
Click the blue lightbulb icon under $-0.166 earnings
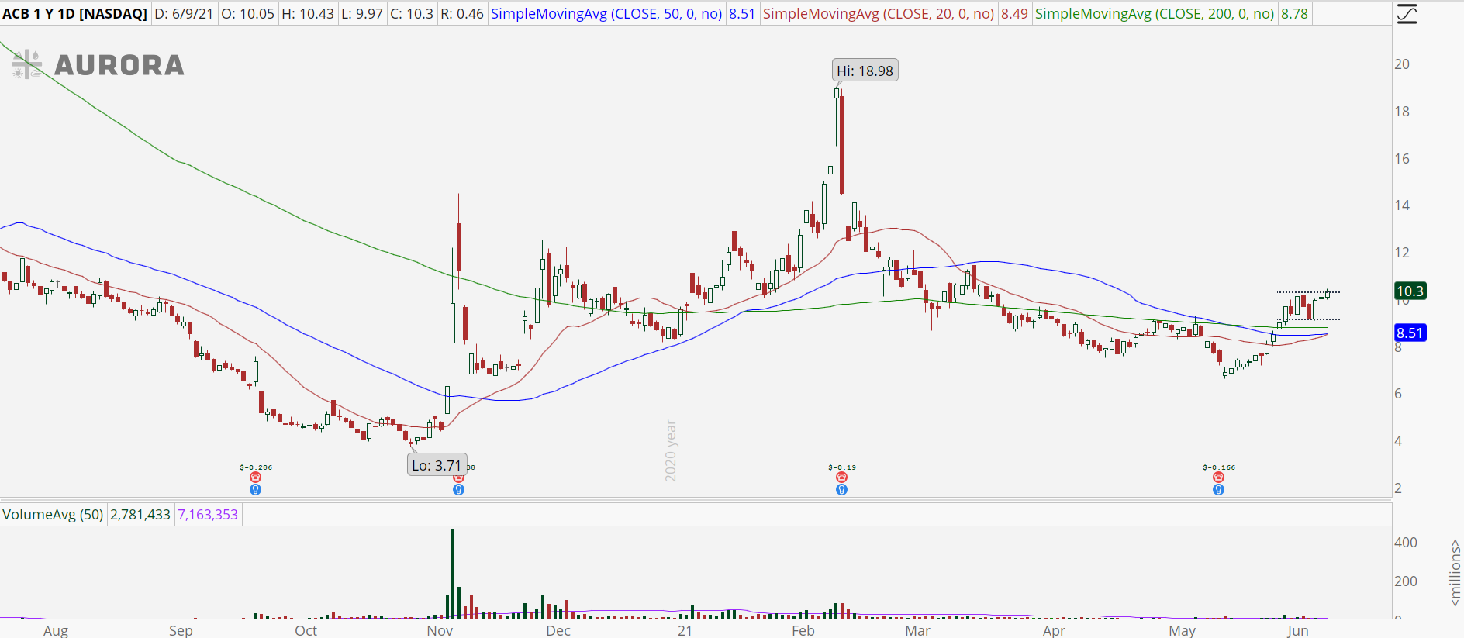(x=1218, y=490)
